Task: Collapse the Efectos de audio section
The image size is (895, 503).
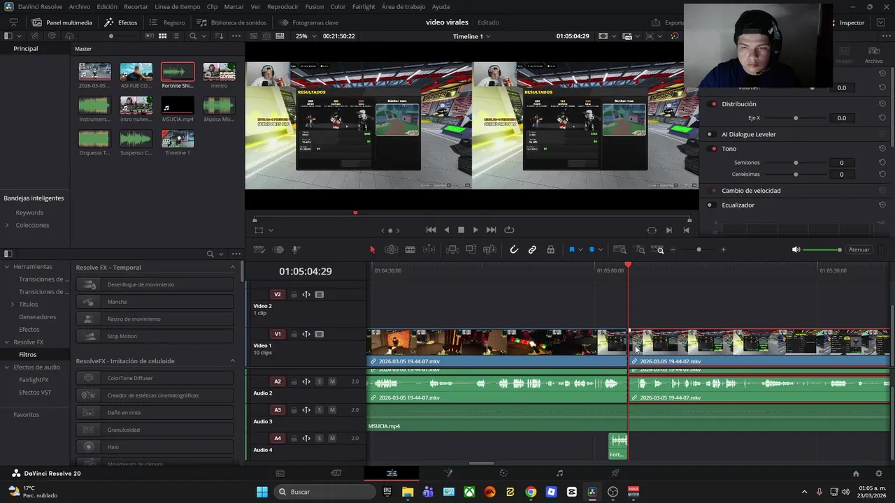Action: [x=7, y=367]
